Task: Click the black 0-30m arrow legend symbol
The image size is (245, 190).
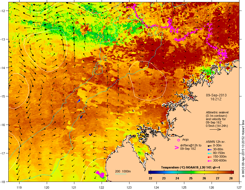Action: point(209,146)
